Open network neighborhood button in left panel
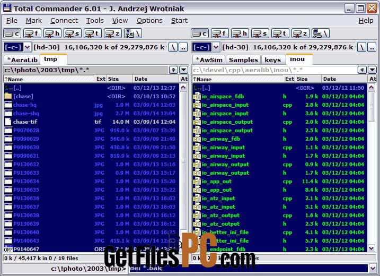The height and width of the screenshot is (276, 380). click(133, 33)
